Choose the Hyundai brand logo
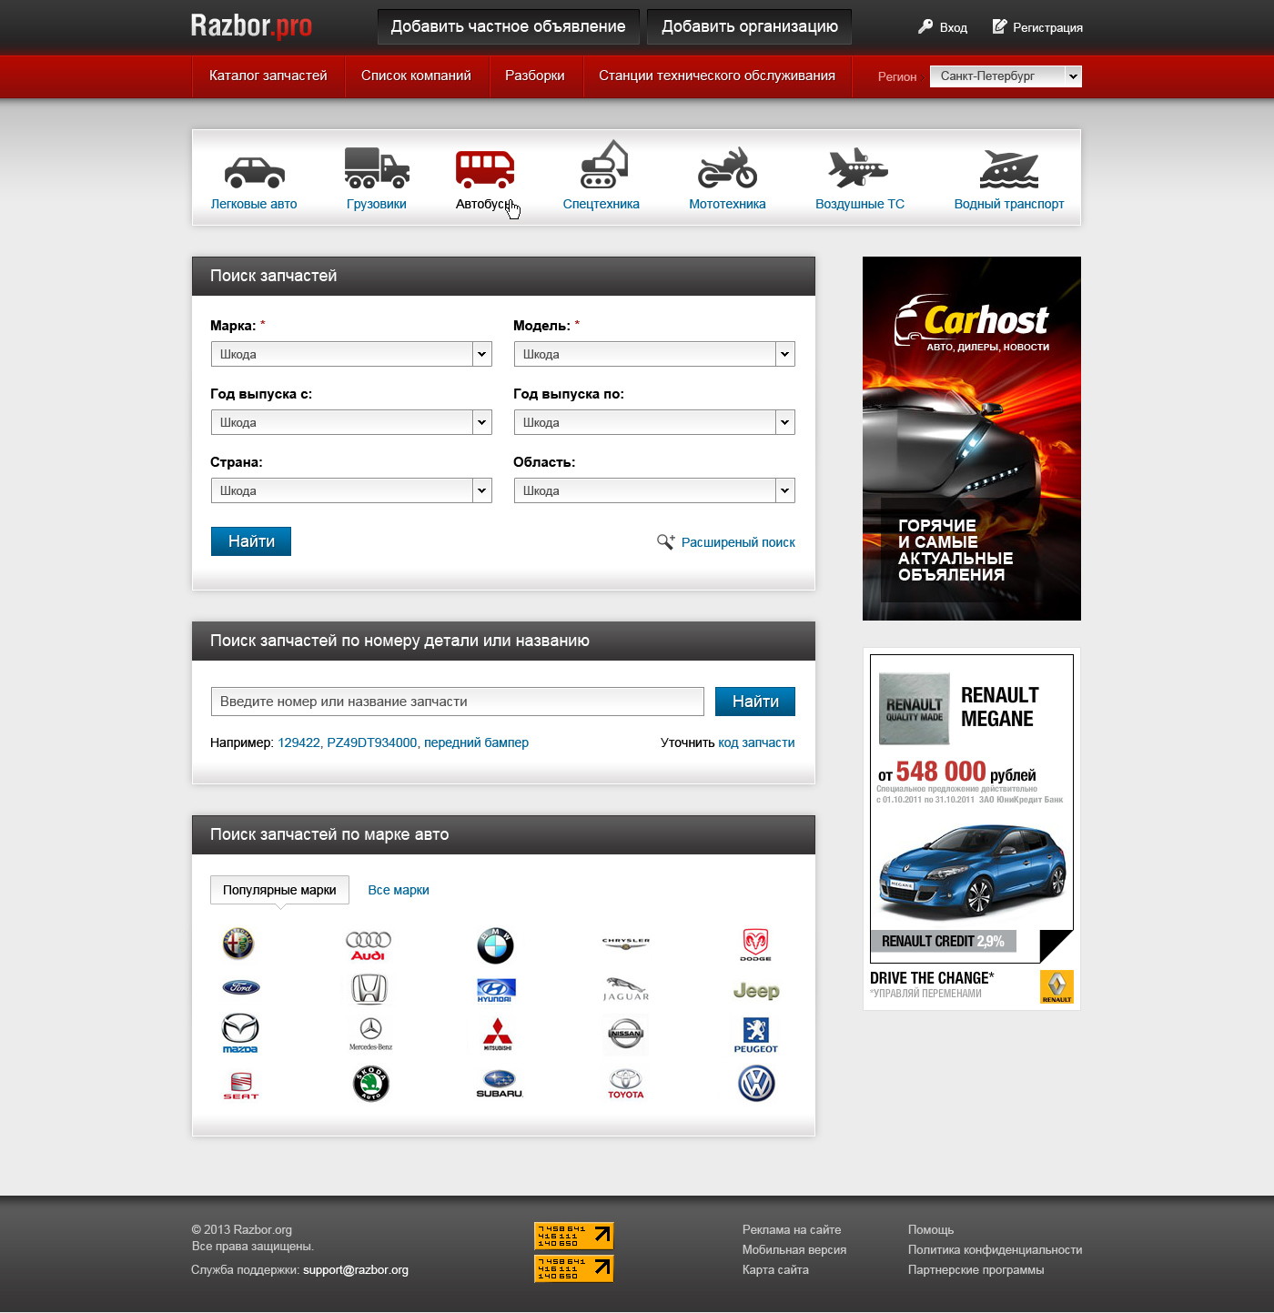Screen dimensions: 1274x1313 (x=496, y=990)
